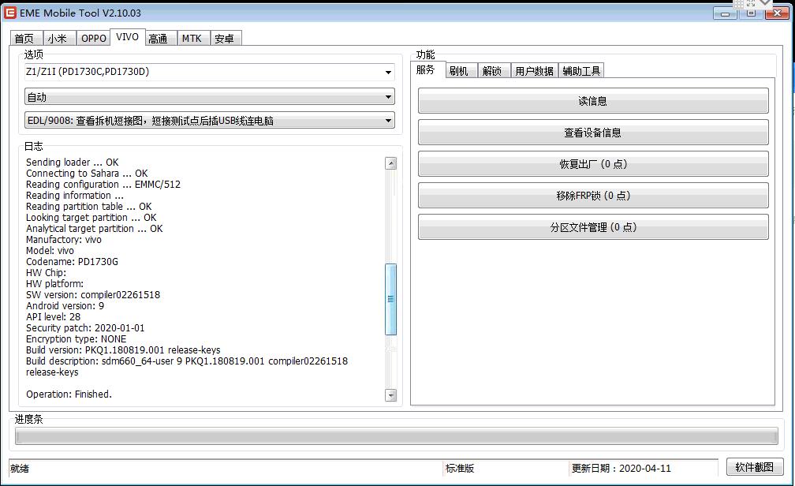Click 'Sending loader ... OK' log line
Screen dimensions: 795x486
72,163
